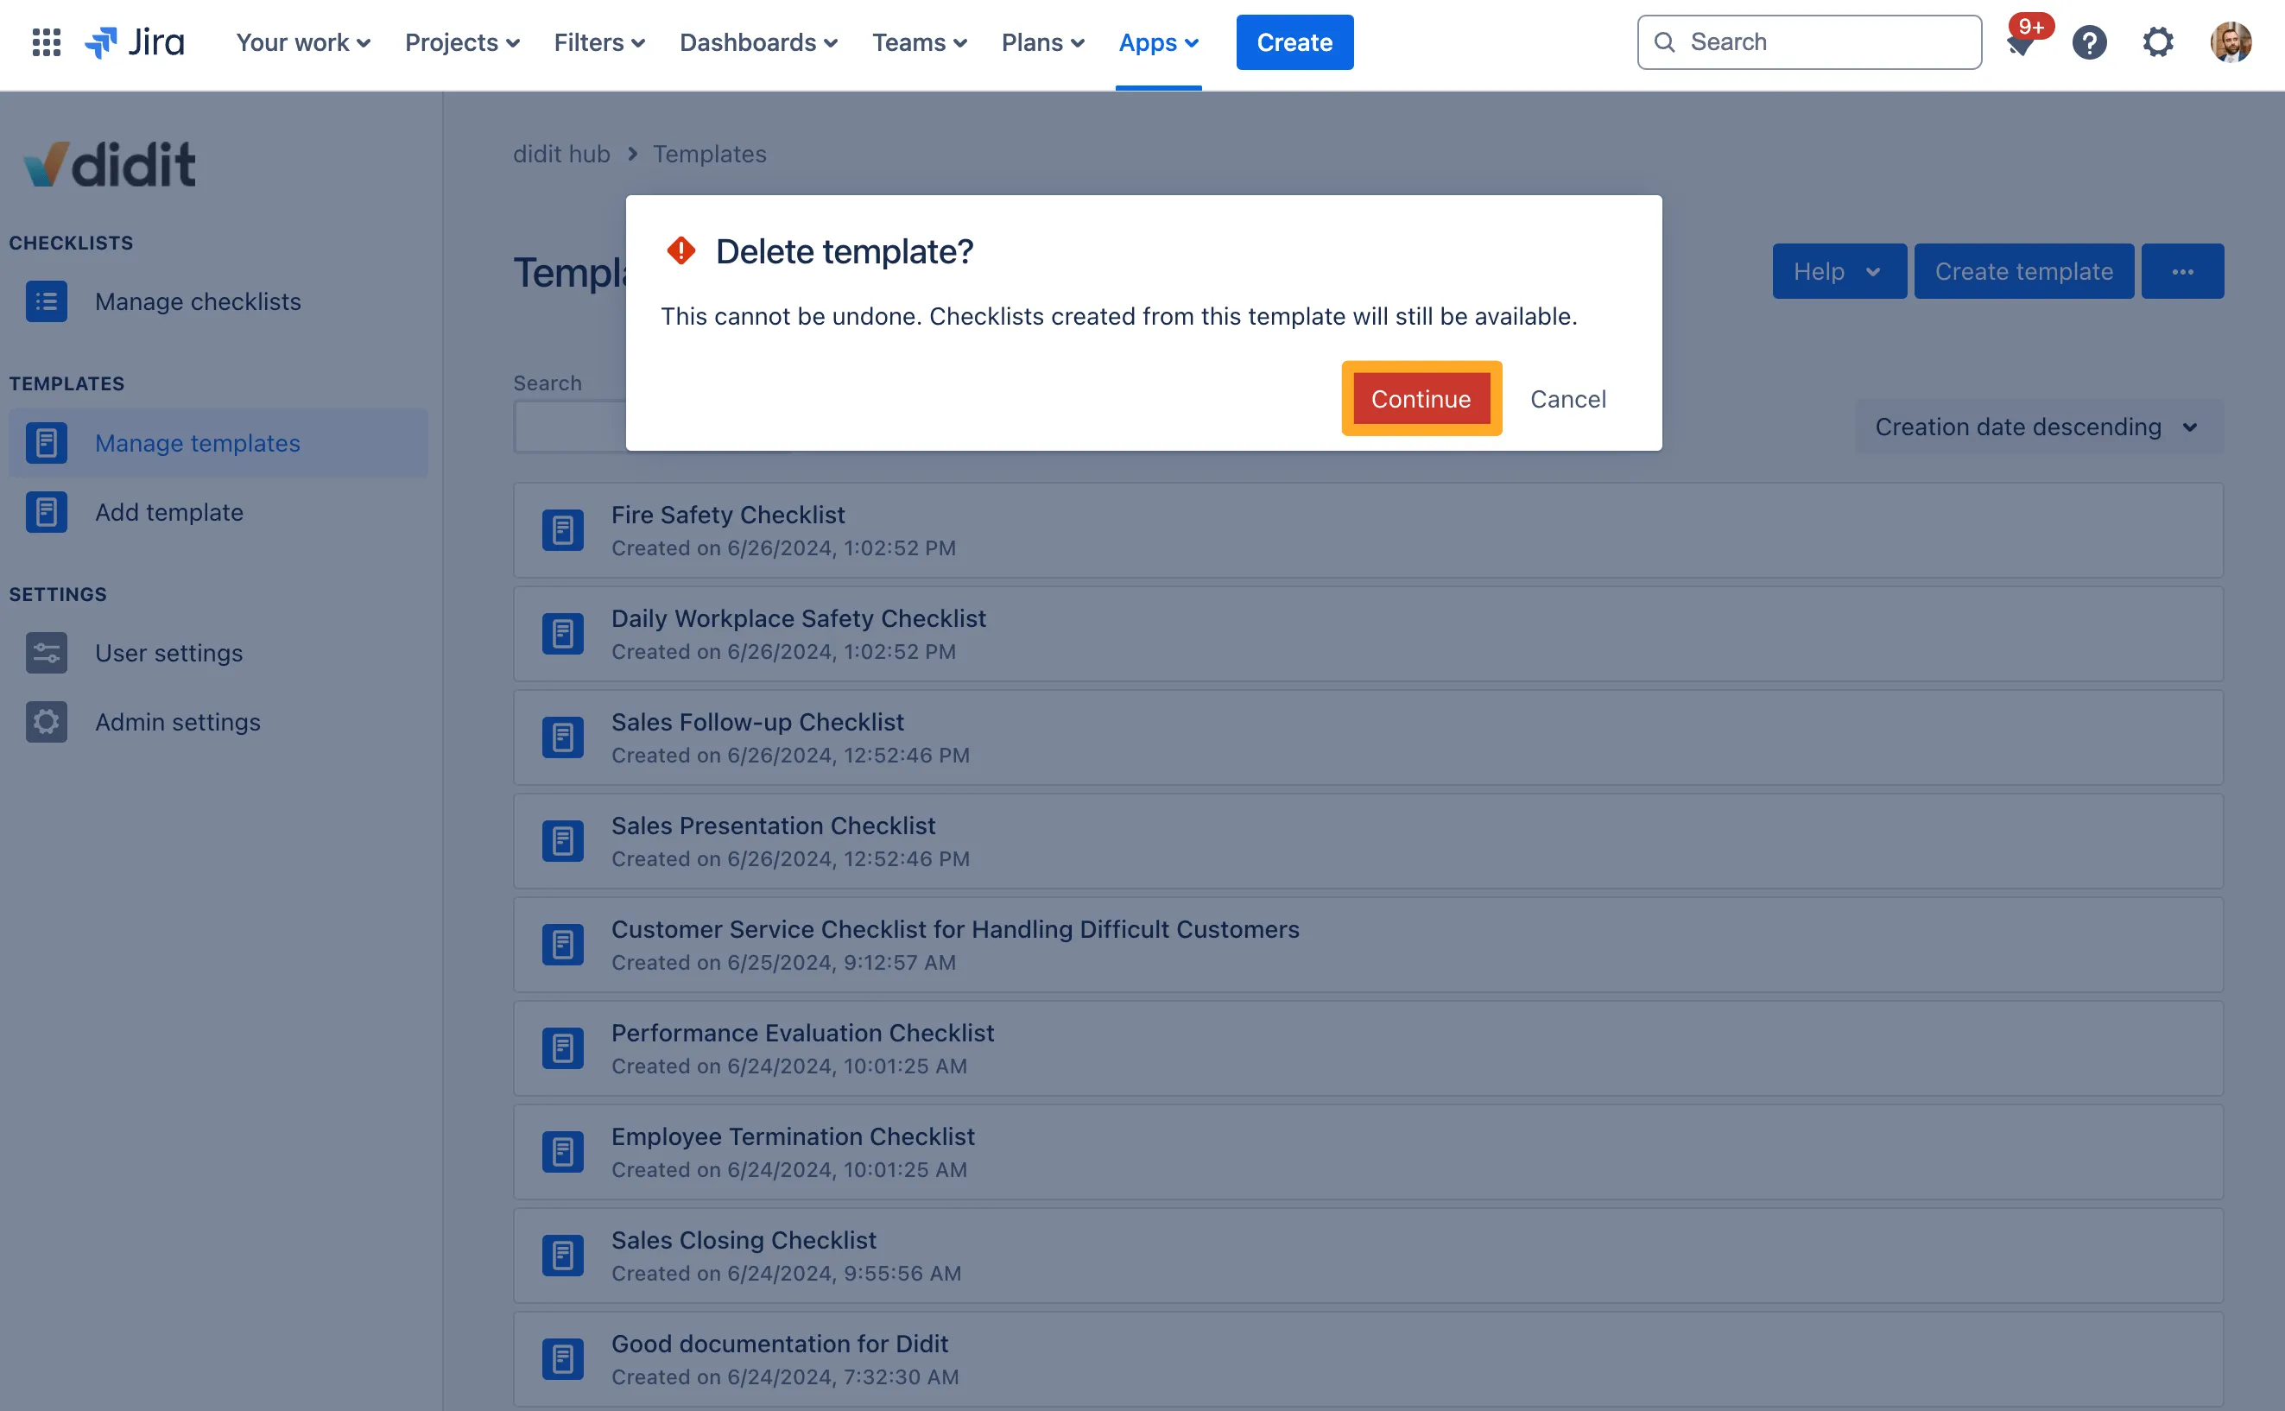Open the Creation date descending sort dropdown
Screen dimensions: 2285x1411
coord(2038,427)
